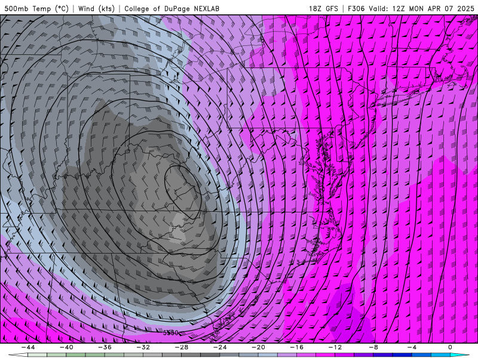Click the -8 colorbar tick label
This screenshot has width=478, height=358.
(374, 347)
